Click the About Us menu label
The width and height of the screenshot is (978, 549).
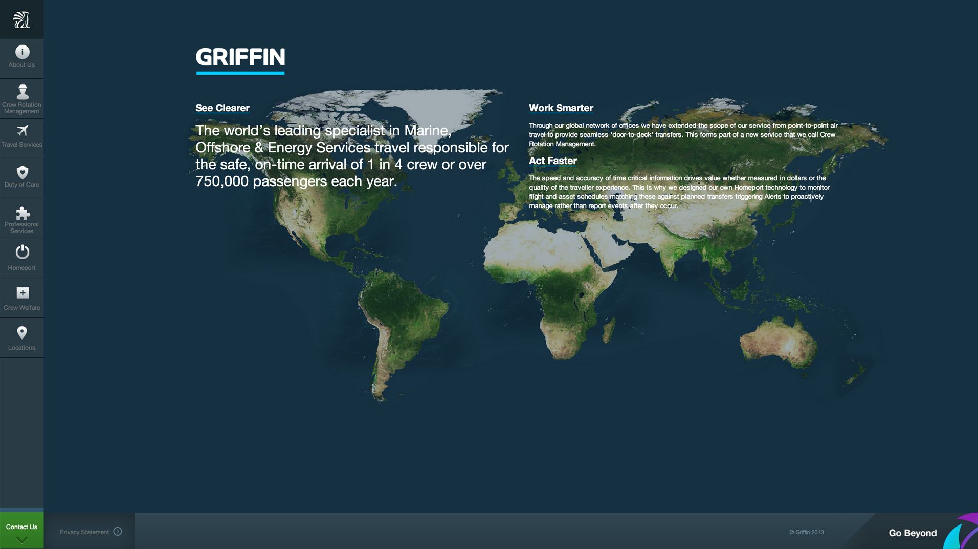point(21,65)
